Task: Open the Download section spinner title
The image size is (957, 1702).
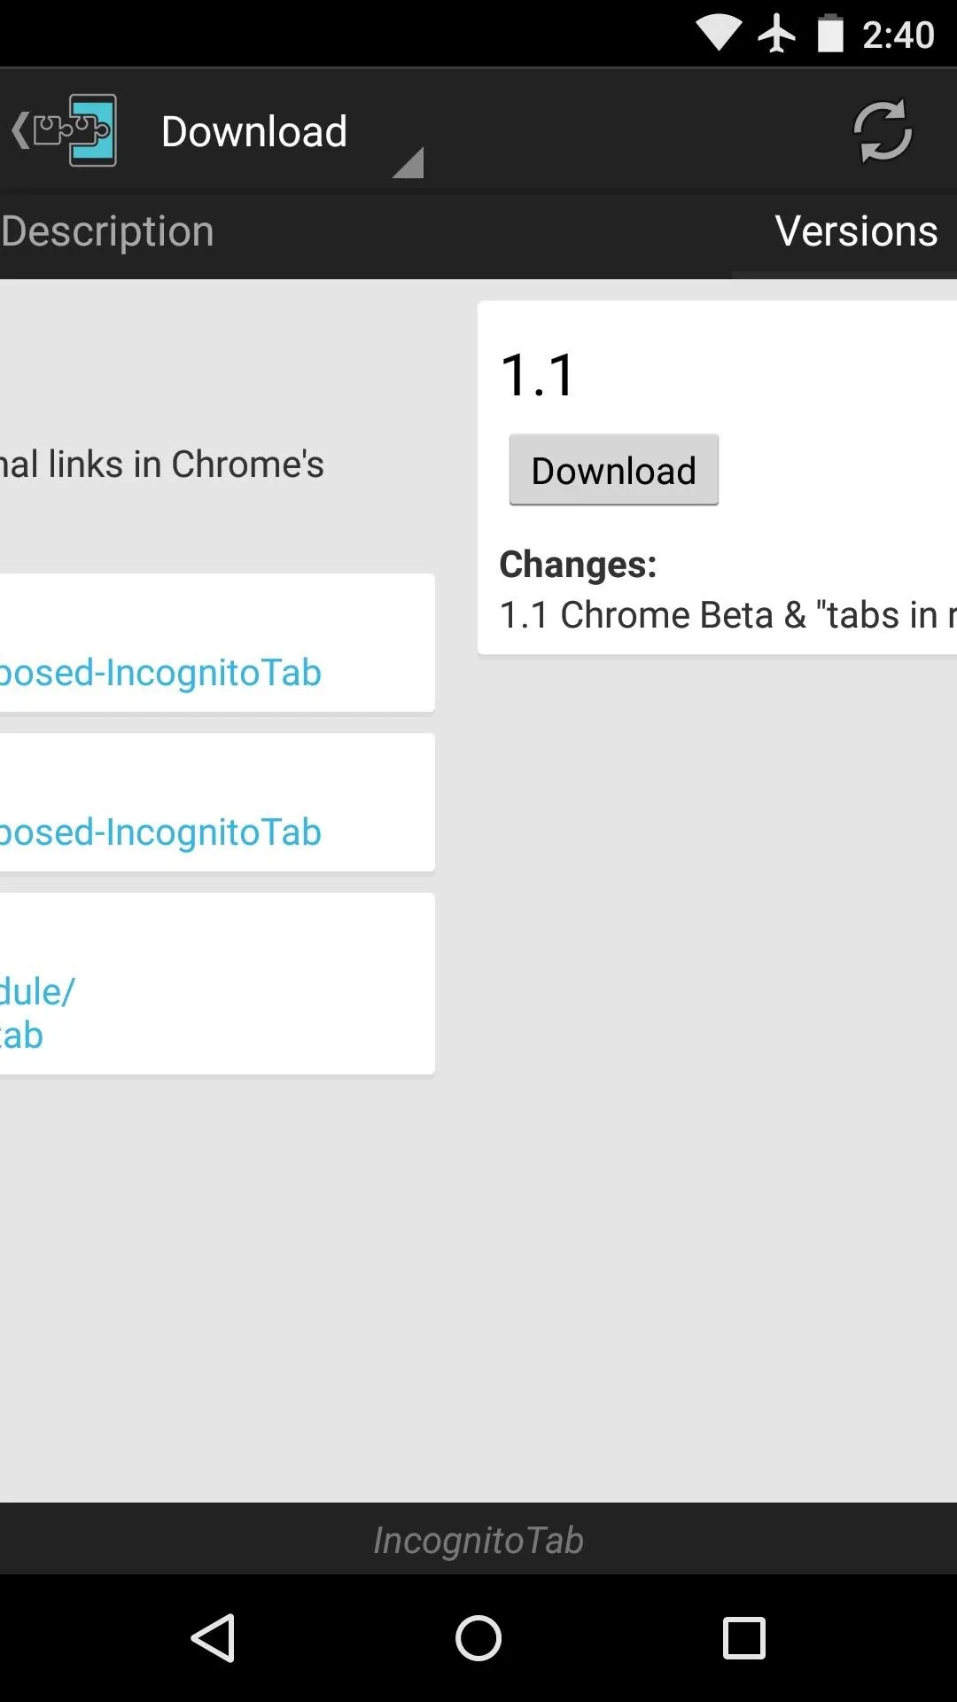Action: click(254, 131)
